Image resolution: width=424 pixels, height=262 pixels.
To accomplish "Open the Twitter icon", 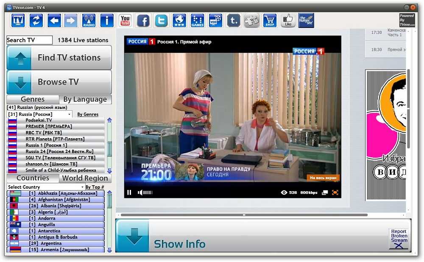I will point(162,20).
